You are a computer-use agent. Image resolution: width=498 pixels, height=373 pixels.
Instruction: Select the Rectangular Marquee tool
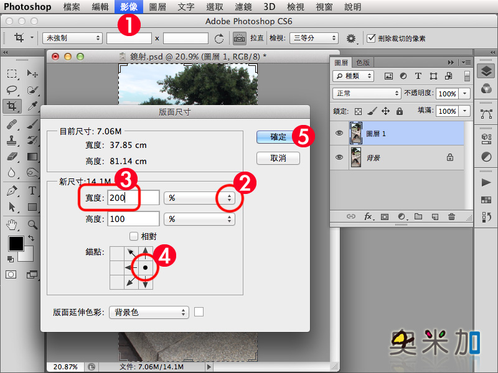click(12, 73)
